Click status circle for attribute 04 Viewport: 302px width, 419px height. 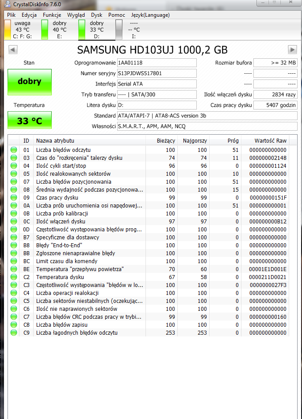click(14, 166)
